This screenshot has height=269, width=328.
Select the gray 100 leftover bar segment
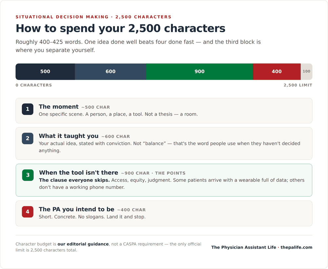tap(306, 72)
